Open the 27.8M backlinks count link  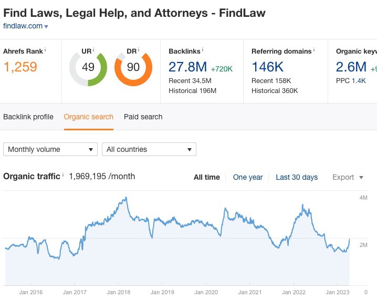tap(188, 67)
